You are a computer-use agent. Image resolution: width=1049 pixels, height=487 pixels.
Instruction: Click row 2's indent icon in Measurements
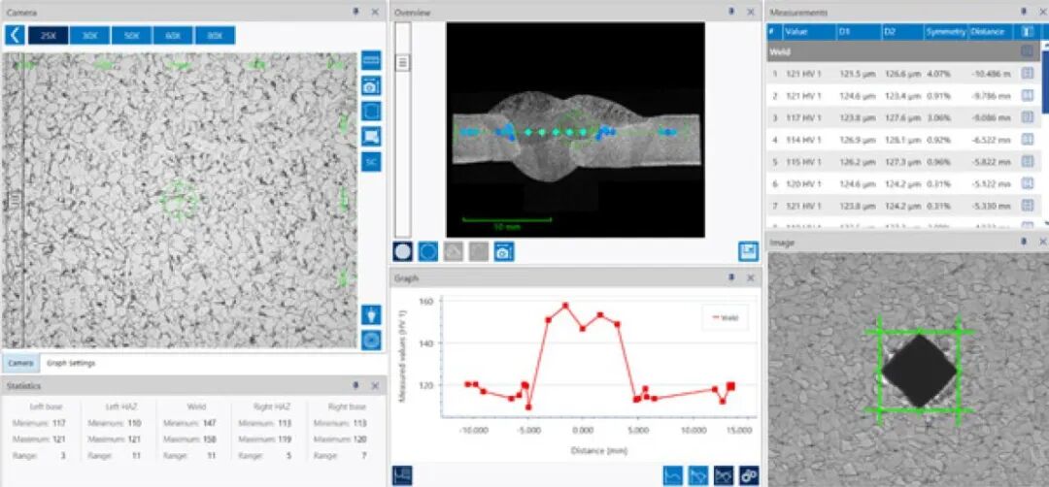pyautogui.click(x=1028, y=95)
